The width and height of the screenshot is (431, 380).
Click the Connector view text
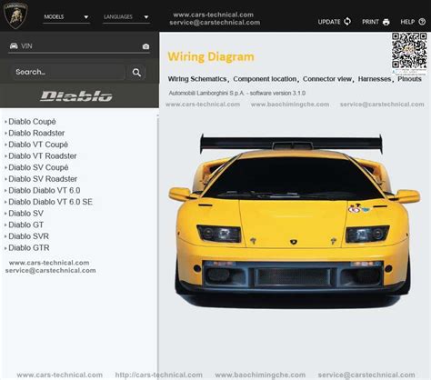coord(327,79)
